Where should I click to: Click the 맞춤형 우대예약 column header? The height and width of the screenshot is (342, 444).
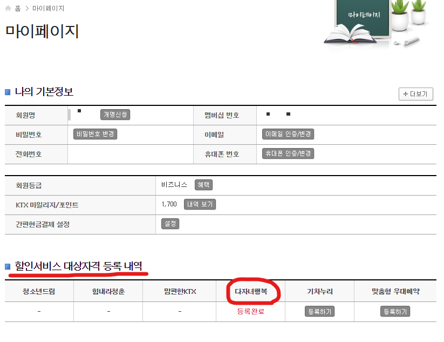point(395,291)
